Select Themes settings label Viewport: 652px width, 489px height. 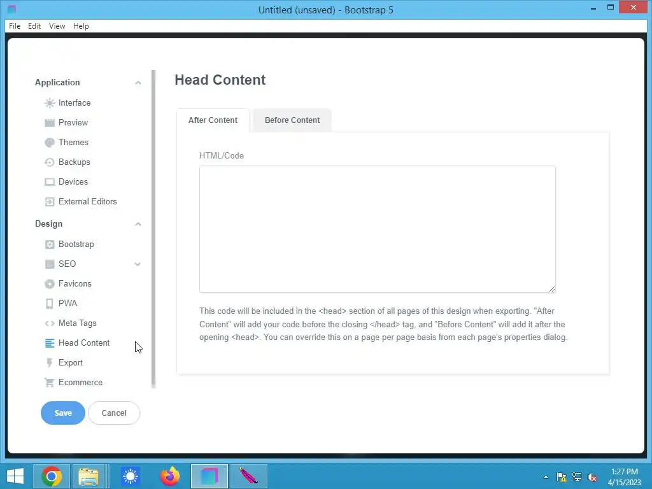coord(73,142)
